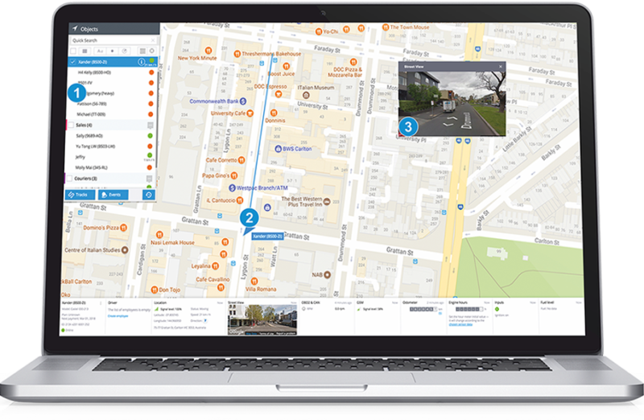Click Centre of Italian Studies marker
The image size is (644, 420).
click(x=125, y=250)
